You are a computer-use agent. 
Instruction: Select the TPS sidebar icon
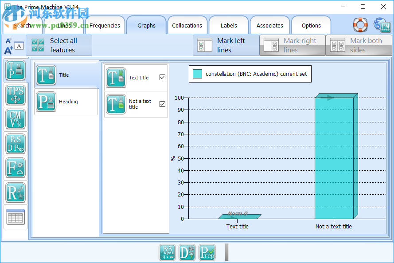click(16, 95)
